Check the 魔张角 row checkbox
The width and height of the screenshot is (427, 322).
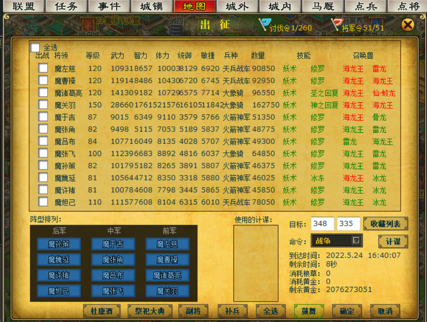43,129
